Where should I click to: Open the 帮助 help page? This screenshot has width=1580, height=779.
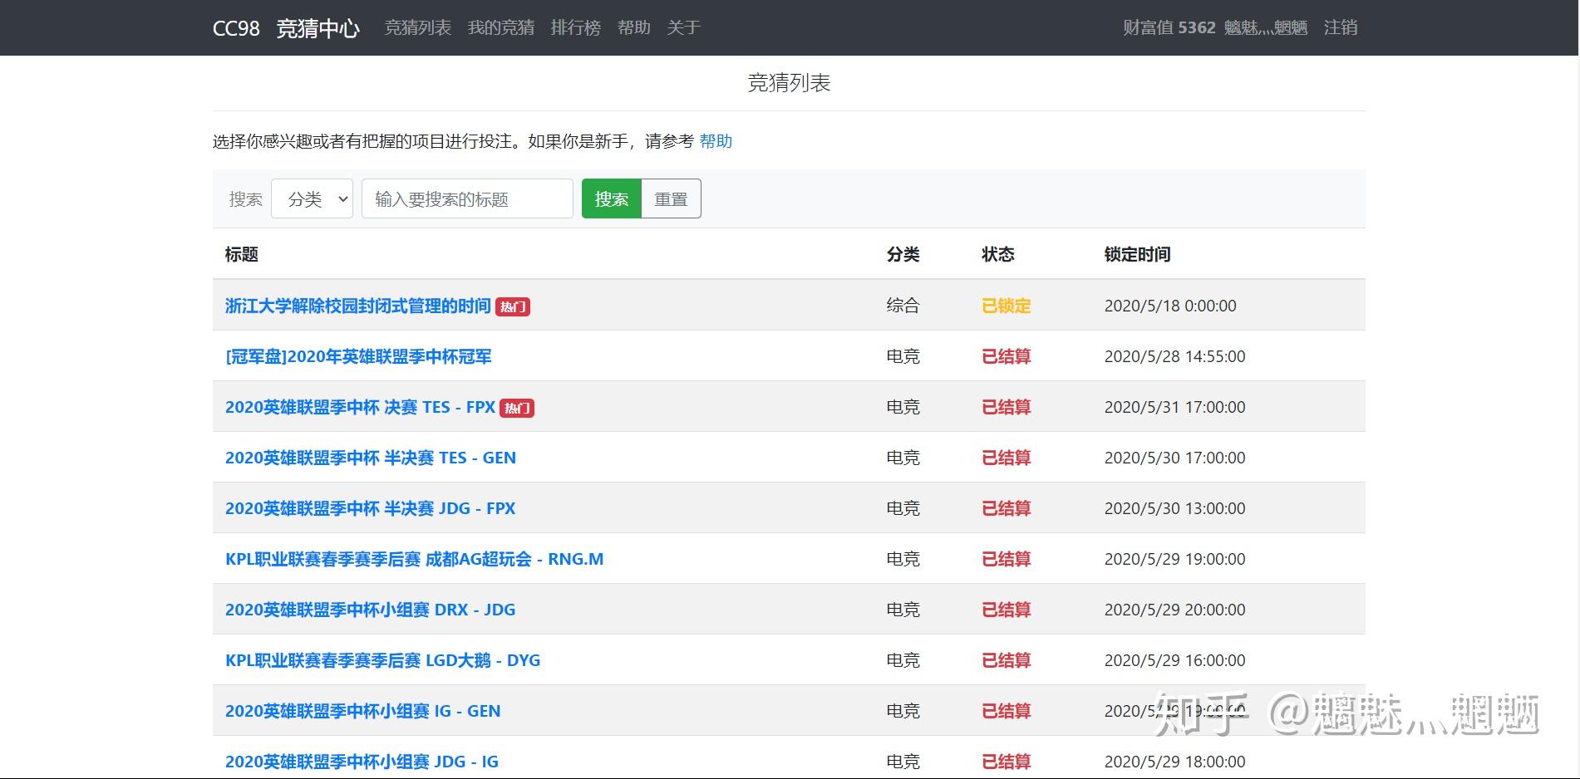(632, 27)
